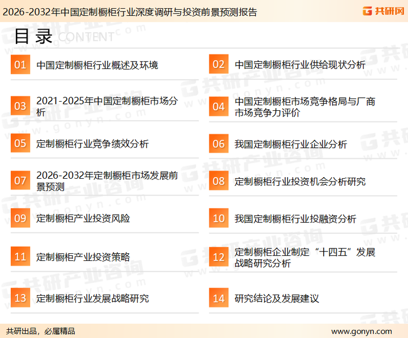The height and width of the screenshot is (338, 408).
Task: Select the orange 03 chapter number box
Action: (x=20, y=106)
